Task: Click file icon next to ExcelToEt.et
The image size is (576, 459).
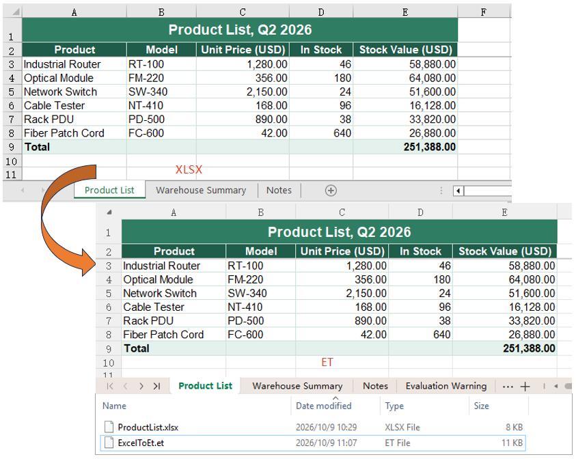Action: (x=109, y=443)
